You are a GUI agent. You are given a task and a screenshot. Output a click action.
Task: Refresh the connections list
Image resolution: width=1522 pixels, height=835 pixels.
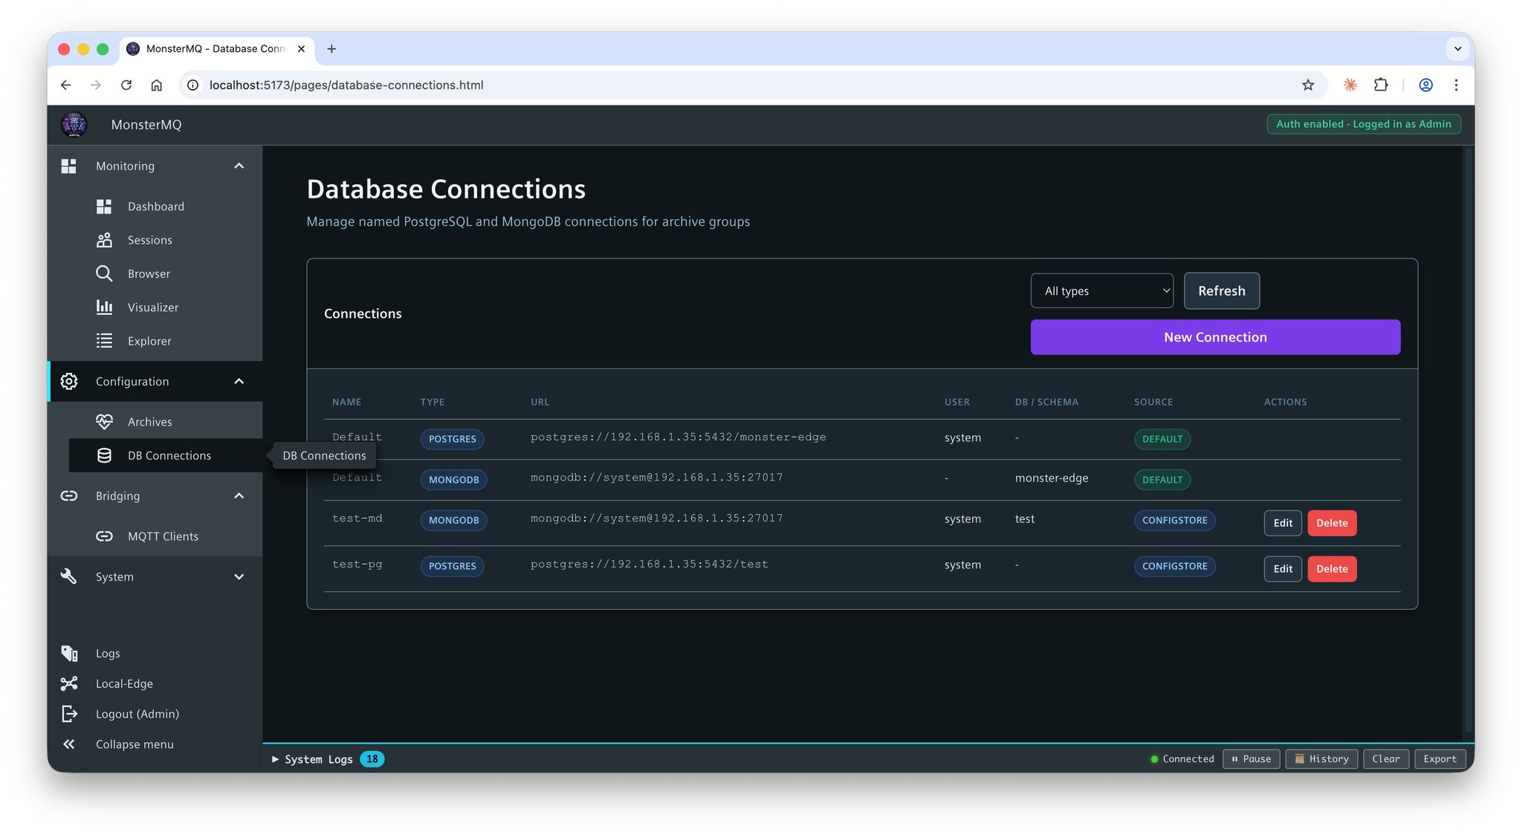pyautogui.click(x=1221, y=290)
